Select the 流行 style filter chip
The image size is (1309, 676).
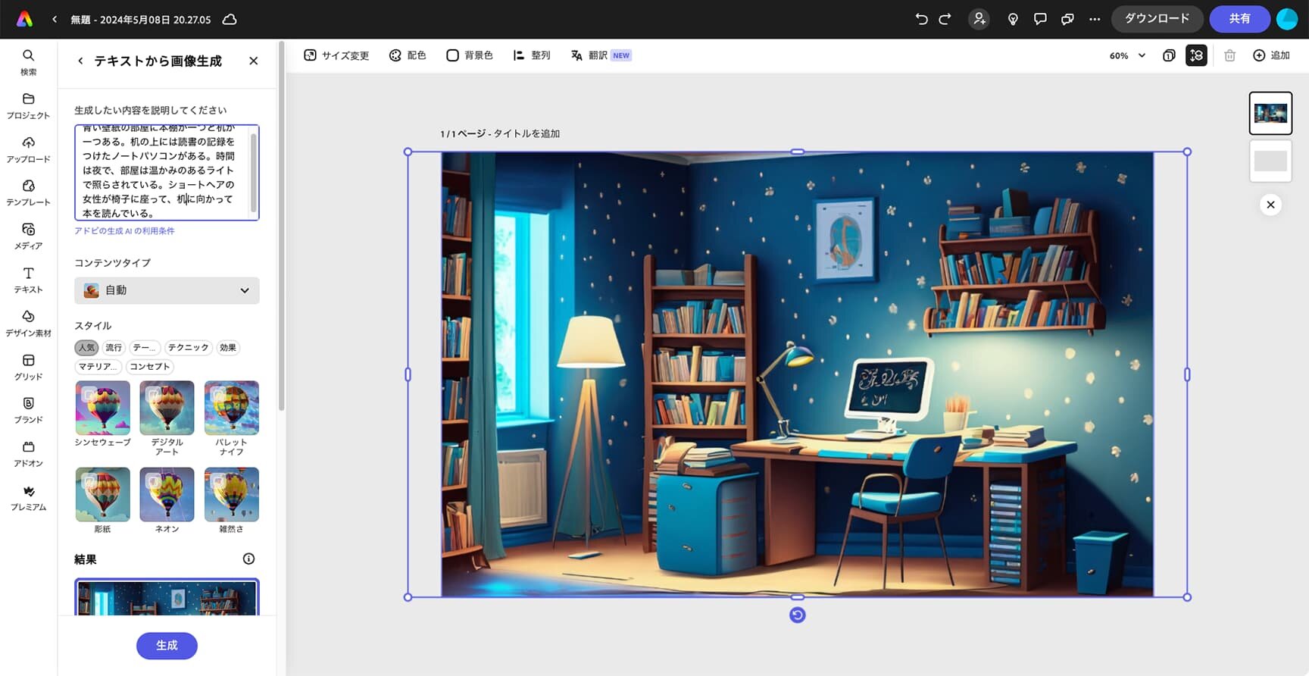(114, 347)
